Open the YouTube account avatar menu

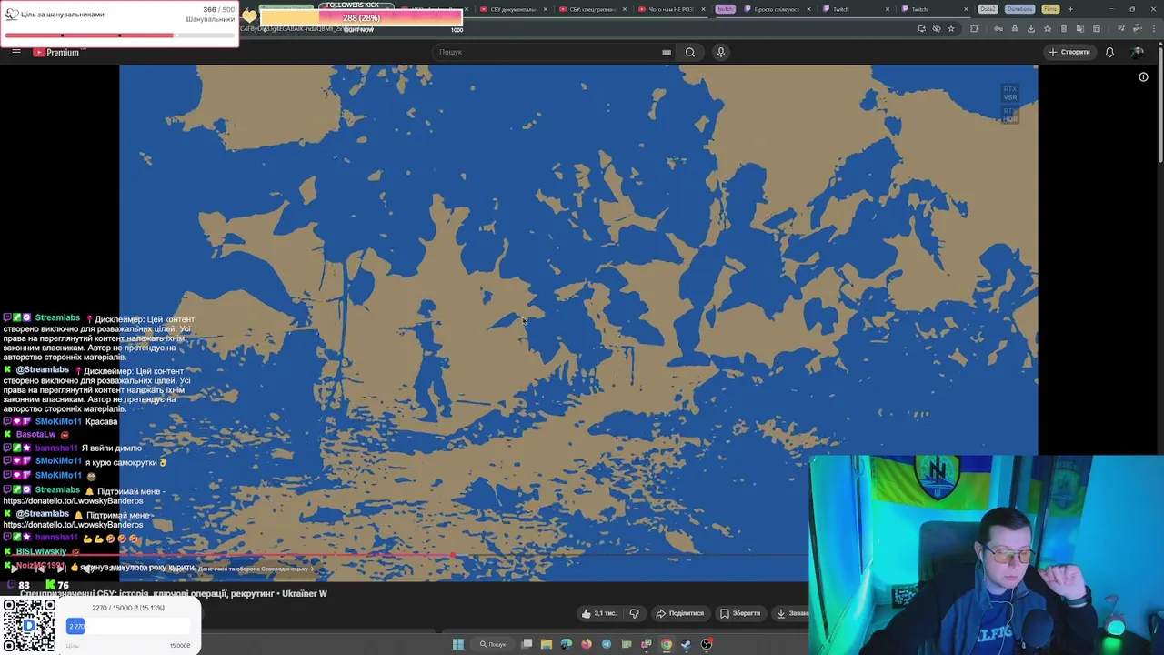pyautogui.click(x=1138, y=52)
